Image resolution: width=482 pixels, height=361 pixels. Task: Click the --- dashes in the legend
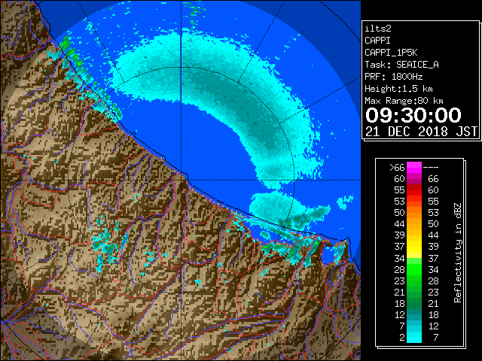tap(431, 168)
